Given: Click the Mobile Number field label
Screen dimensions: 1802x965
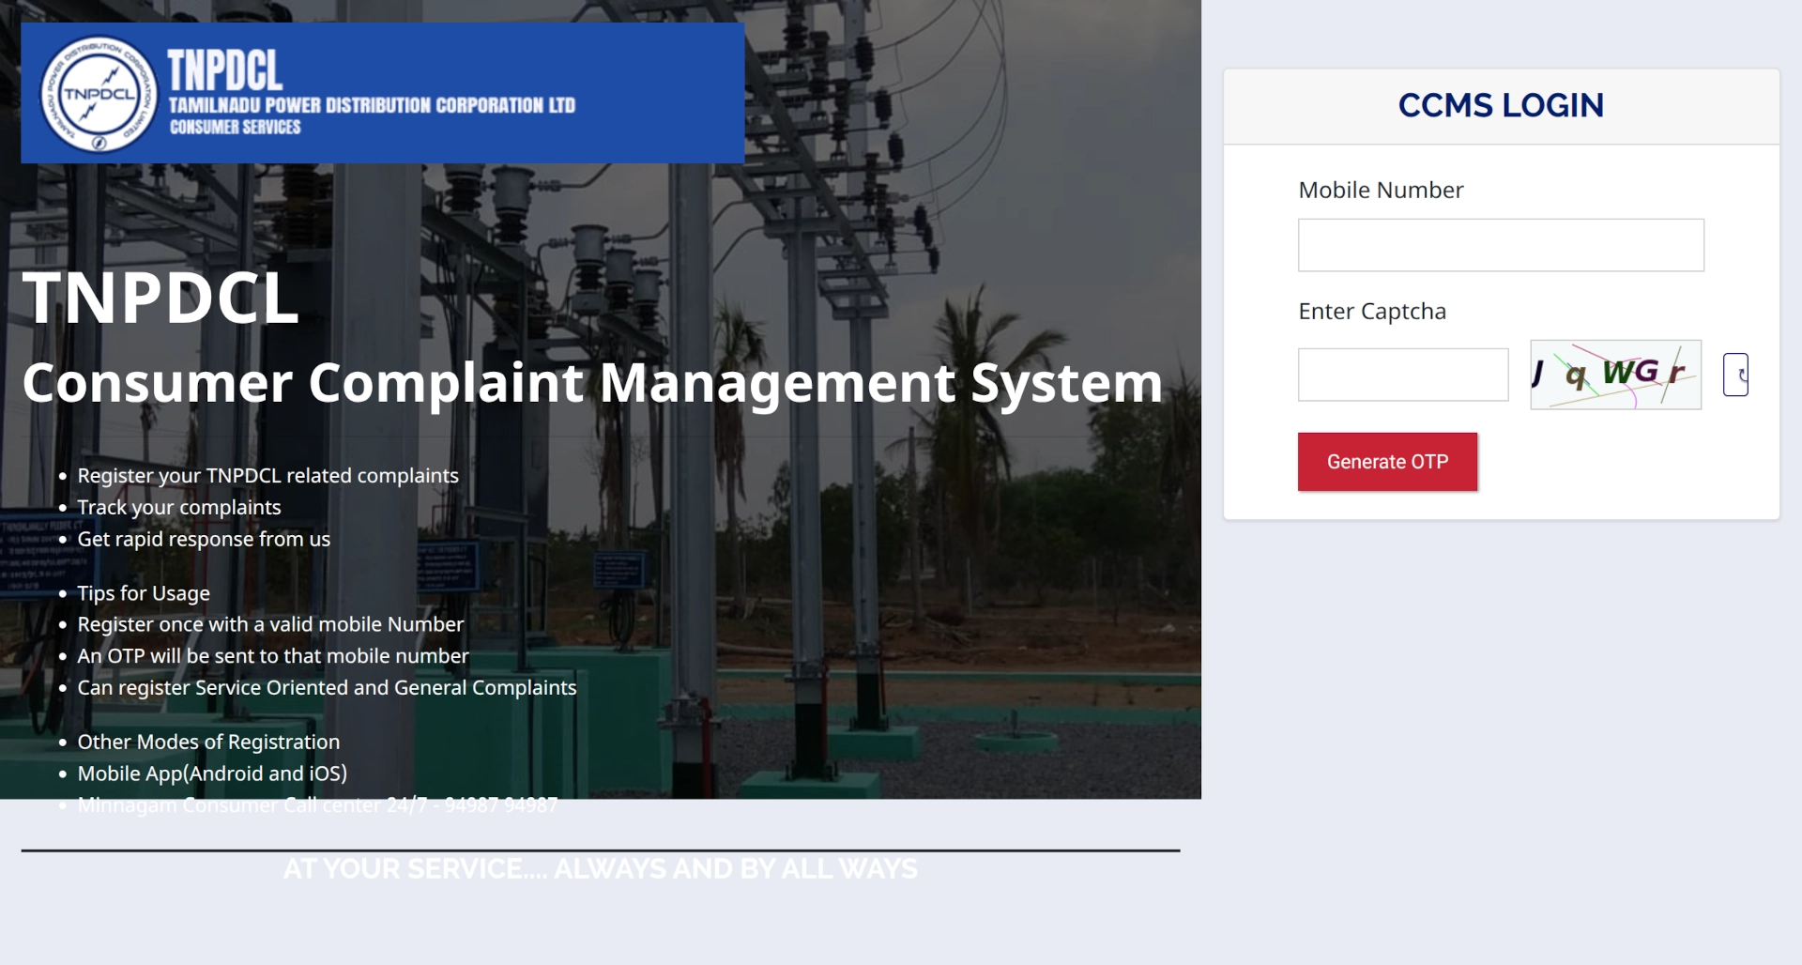Looking at the screenshot, I should [x=1380, y=191].
